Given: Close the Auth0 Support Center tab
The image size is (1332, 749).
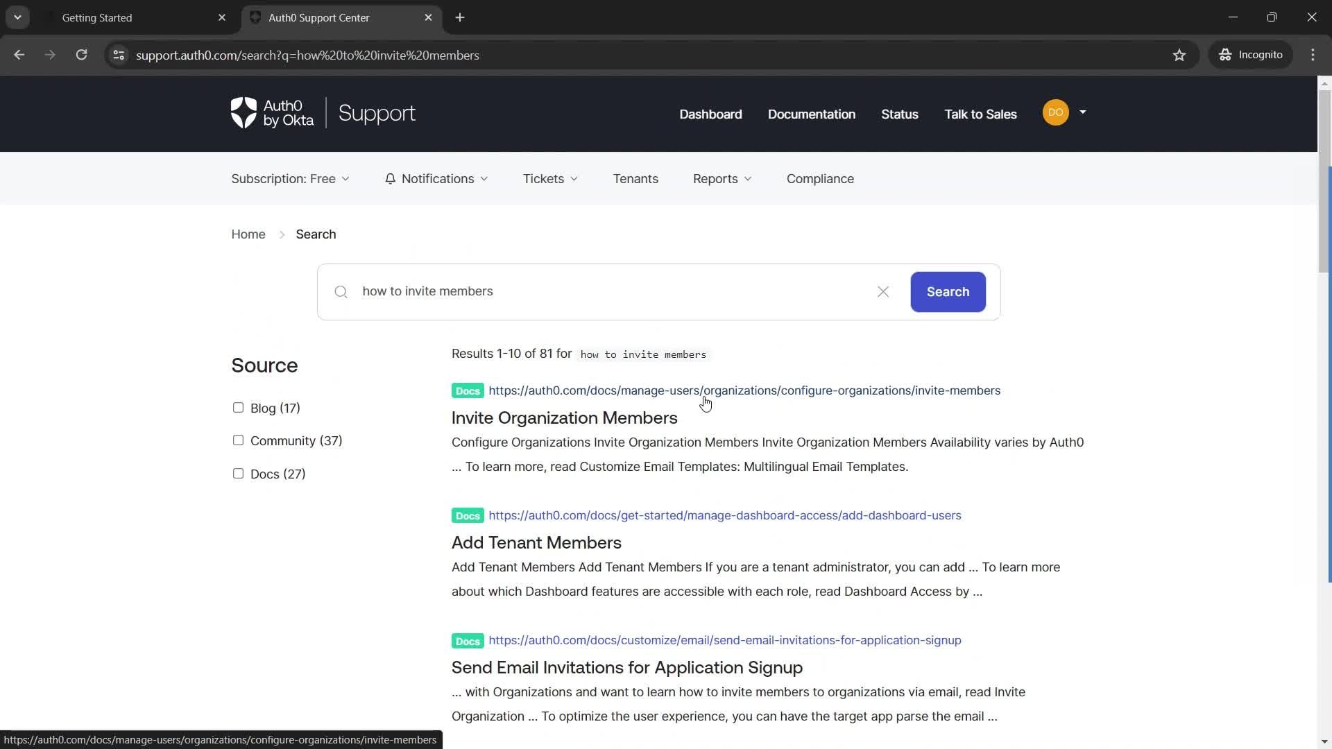Looking at the screenshot, I should point(428,17).
